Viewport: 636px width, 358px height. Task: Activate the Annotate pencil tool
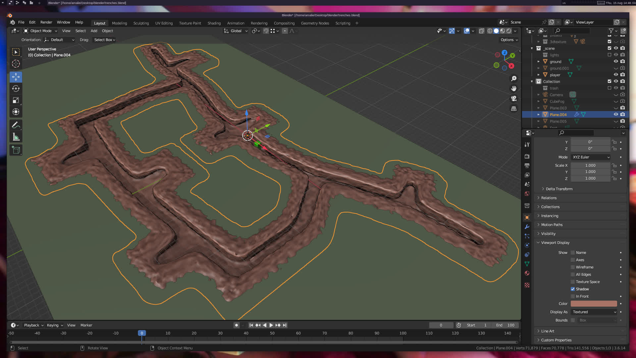[16, 125]
